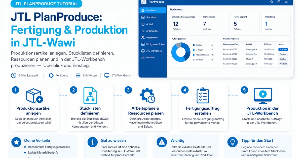This screenshot has height=158, width=302.
Task: Click the PlanProduce title in app header
Action: [156, 2]
